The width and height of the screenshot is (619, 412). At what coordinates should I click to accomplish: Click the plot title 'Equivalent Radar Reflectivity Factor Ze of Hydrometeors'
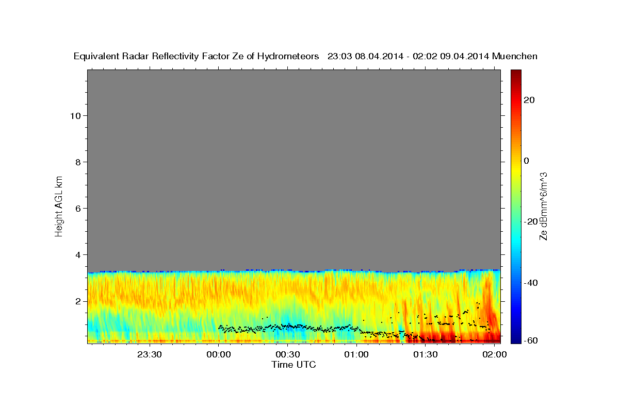[197, 57]
